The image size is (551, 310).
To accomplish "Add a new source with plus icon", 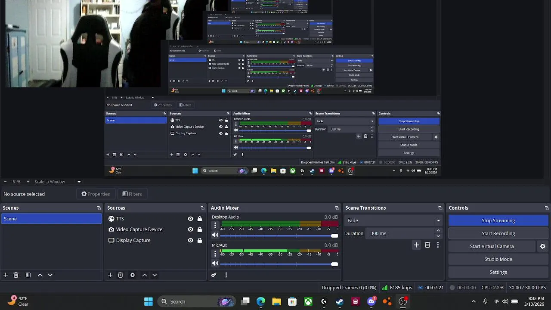I will point(110,275).
